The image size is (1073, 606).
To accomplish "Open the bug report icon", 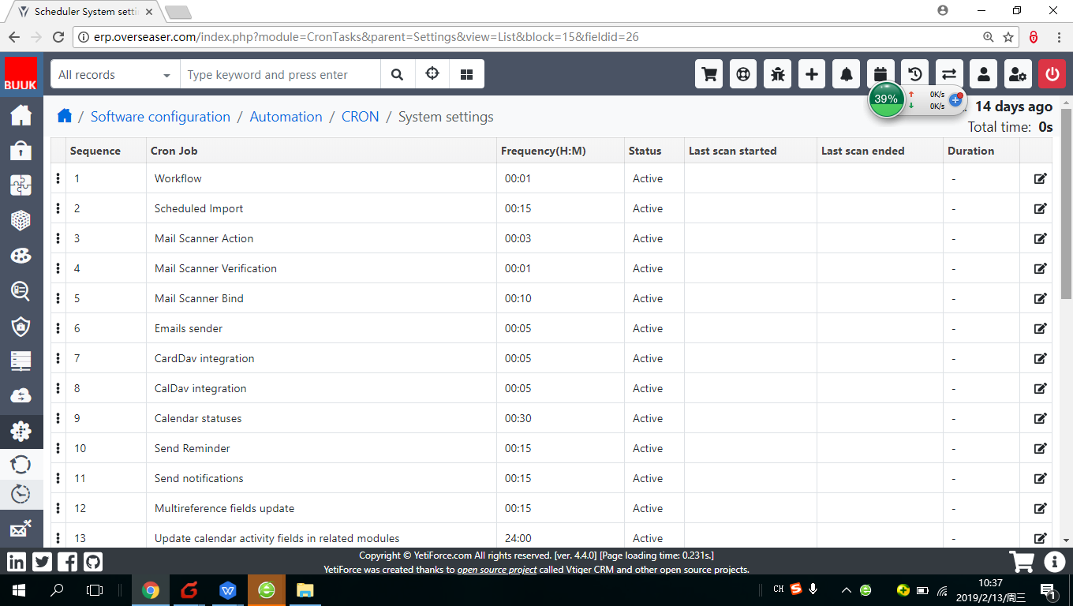I will tap(778, 74).
